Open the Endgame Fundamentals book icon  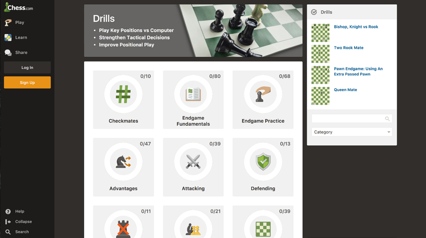[193, 94]
